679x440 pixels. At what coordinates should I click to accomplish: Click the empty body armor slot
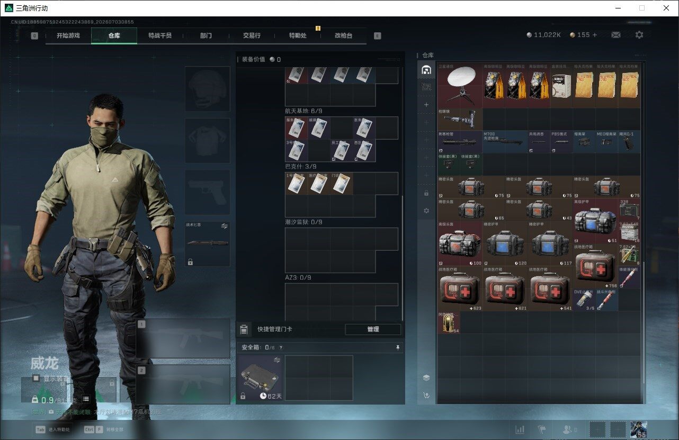pos(208,141)
